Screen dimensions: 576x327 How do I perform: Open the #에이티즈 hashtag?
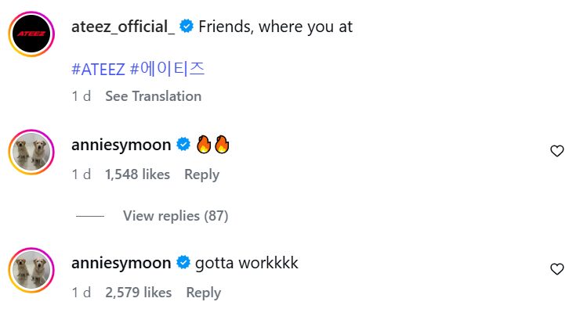167,68
